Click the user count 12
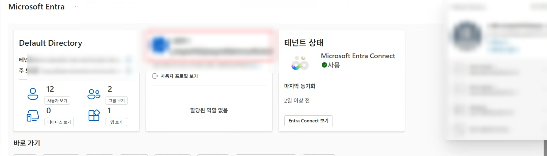Screen dimensions: 547x156 [50, 89]
